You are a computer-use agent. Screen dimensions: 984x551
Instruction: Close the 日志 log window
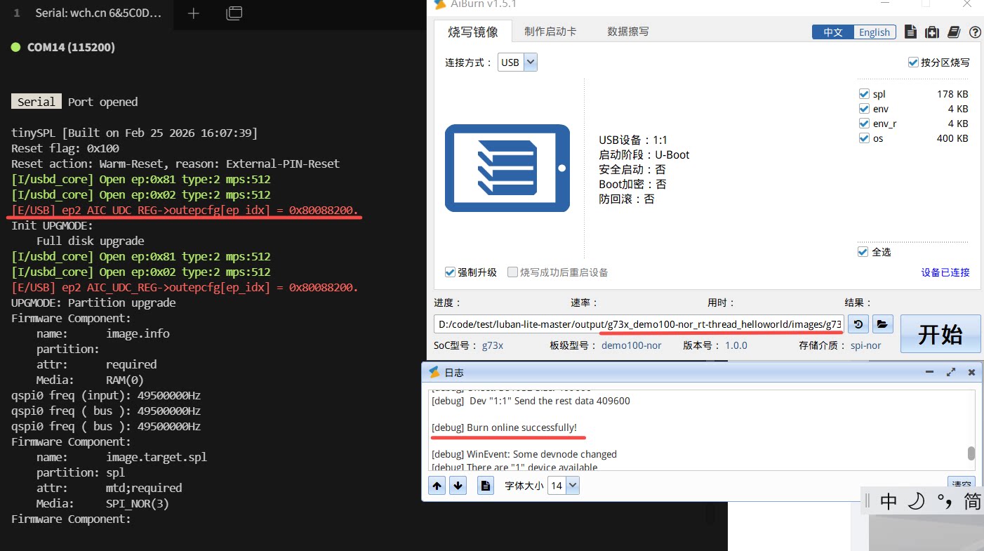pyautogui.click(x=972, y=372)
